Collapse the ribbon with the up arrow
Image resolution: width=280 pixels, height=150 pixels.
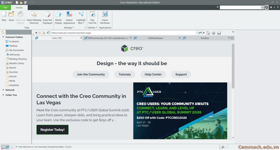tap(217, 7)
